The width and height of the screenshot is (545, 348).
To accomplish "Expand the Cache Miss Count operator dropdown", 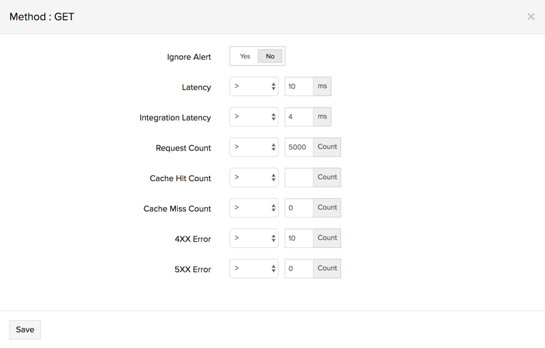I will pyautogui.click(x=253, y=208).
